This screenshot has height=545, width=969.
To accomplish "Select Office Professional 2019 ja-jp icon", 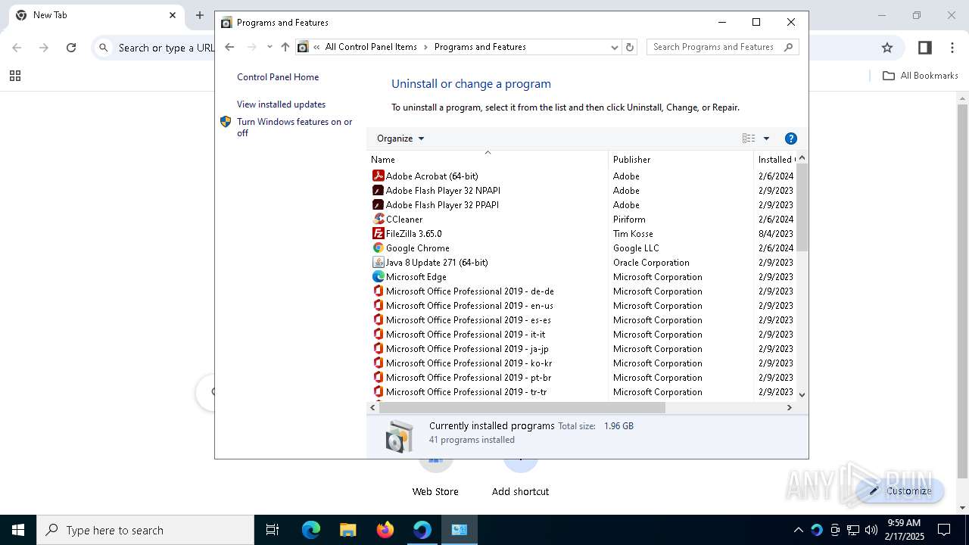I will [379, 348].
